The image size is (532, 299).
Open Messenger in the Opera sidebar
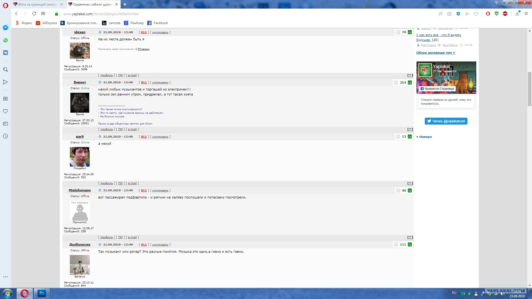[5, 28]
